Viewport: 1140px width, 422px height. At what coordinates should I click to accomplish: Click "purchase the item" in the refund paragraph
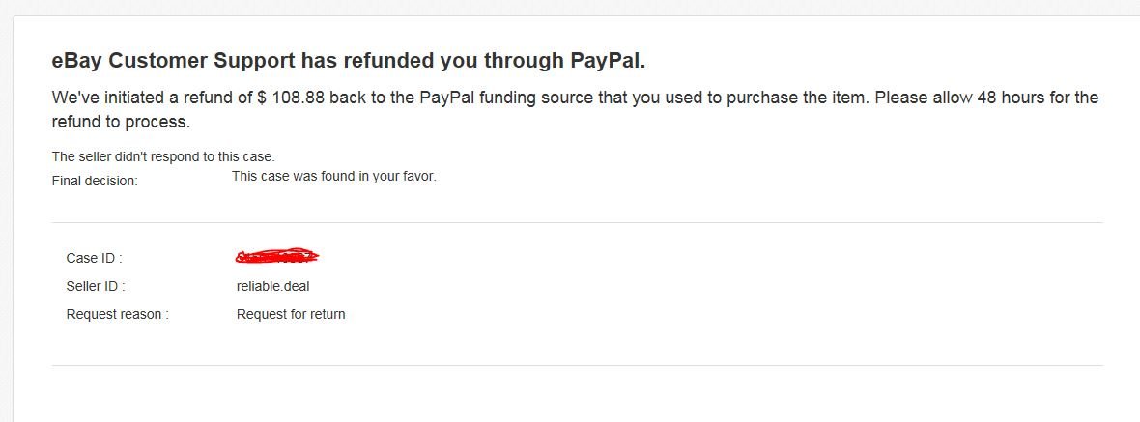tap(804, 98)
